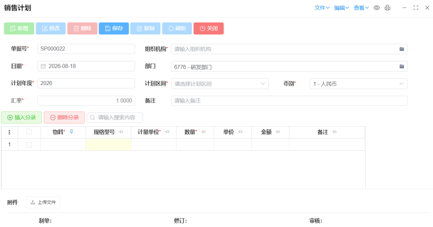This screenshot has height=227, width=433.
Task: Click the 部门 field showing 6776 - 研发部门
Action: 289,66
